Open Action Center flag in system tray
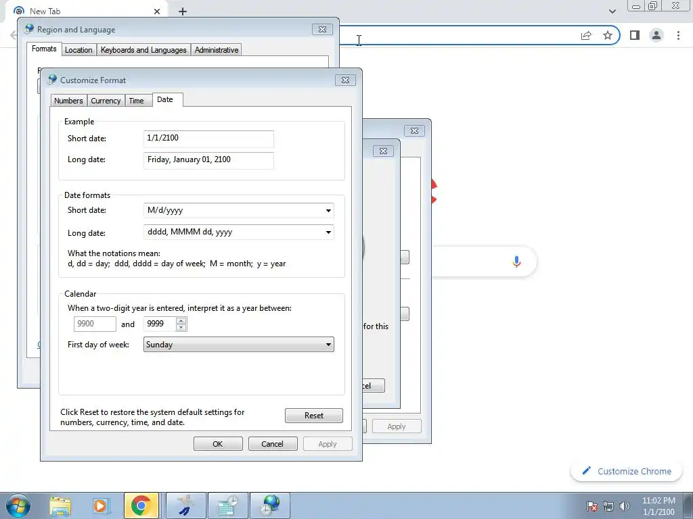Viewport: 693px width, 519px height. pyautogui.click(x=592, y=506)
